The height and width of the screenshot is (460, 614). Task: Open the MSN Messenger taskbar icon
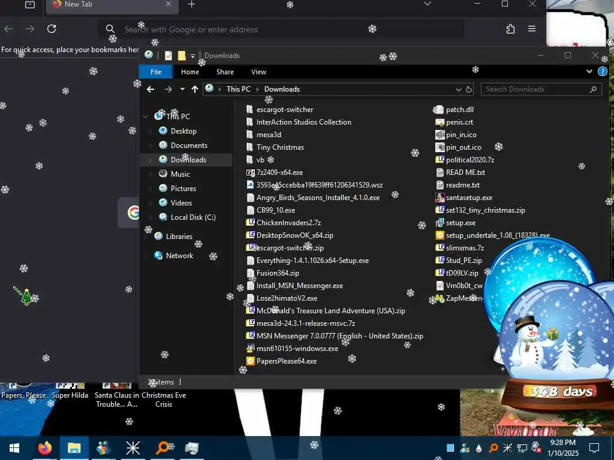[x=103, y=448]
